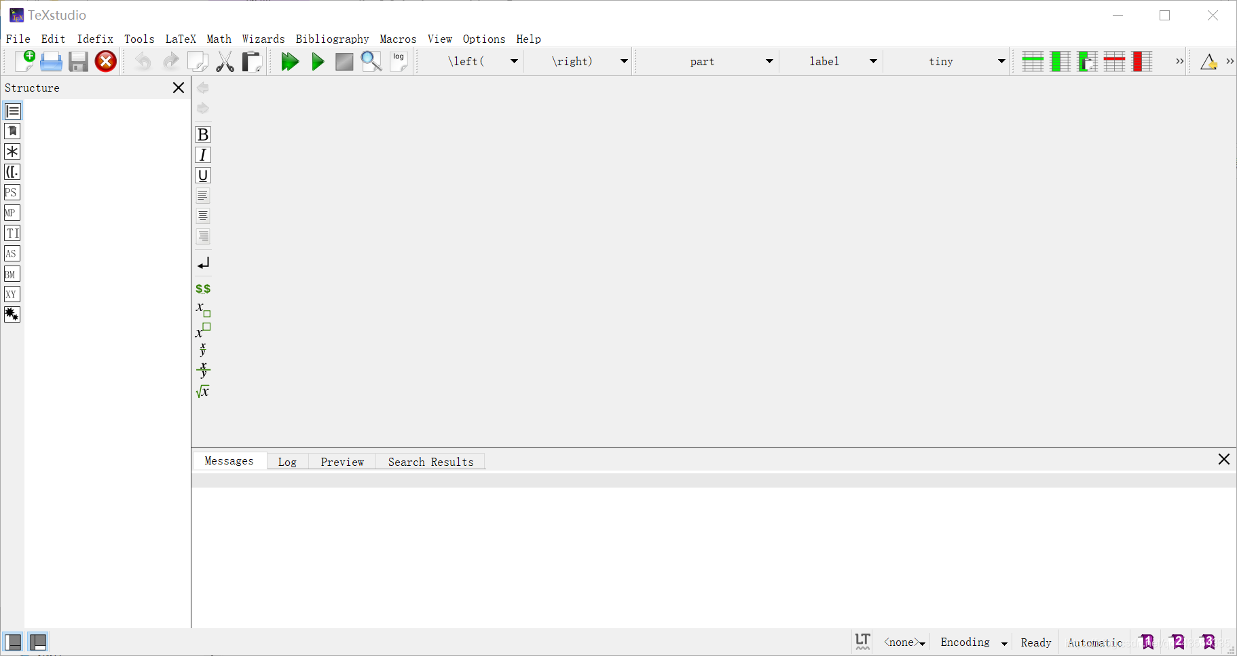Click the LT language tool status icon
Viewport: 1237px width, 656px height.
pos(862,642)
